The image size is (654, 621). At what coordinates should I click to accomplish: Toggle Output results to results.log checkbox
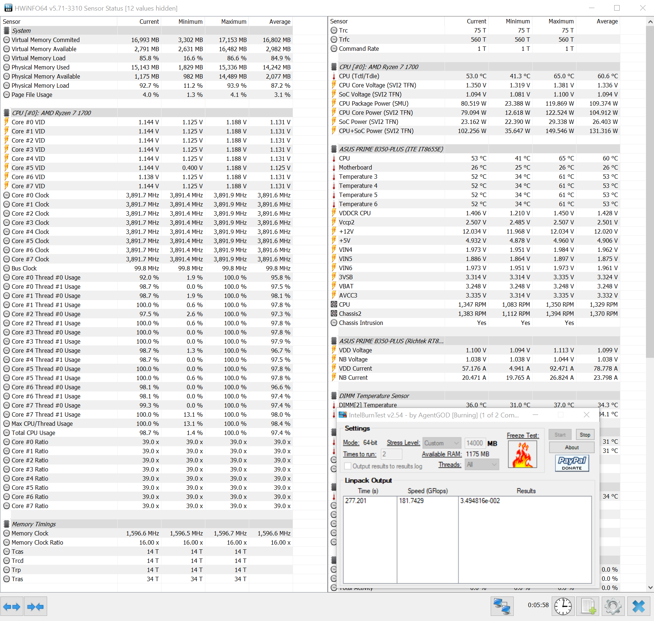click(348, 466)
